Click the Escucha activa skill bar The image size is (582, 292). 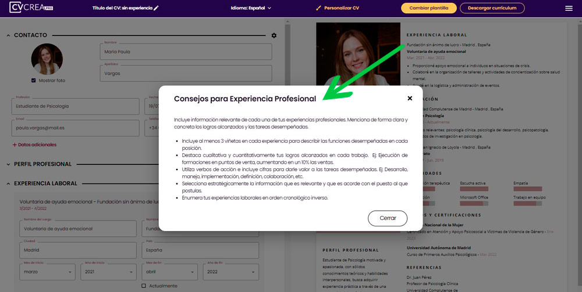[x=474, y=189]
